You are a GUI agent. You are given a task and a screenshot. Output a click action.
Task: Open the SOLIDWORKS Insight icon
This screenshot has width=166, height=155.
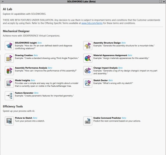point(9,46)
